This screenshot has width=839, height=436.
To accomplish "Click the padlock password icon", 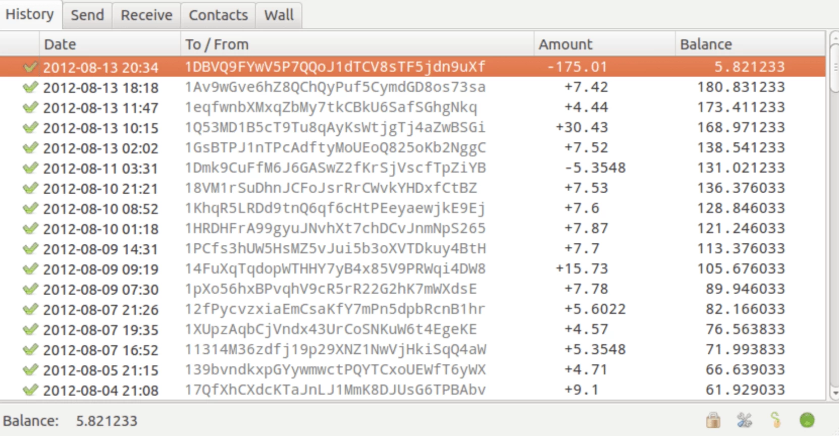I will pos(713,420).
